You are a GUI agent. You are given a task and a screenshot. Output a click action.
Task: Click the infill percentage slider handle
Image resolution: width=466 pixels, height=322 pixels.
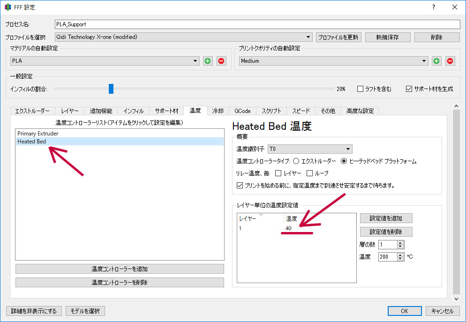coord(111,89)
